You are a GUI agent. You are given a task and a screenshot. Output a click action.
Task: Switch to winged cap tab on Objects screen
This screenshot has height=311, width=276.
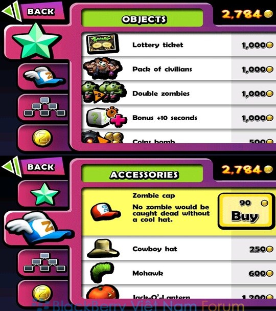point(43,77)
